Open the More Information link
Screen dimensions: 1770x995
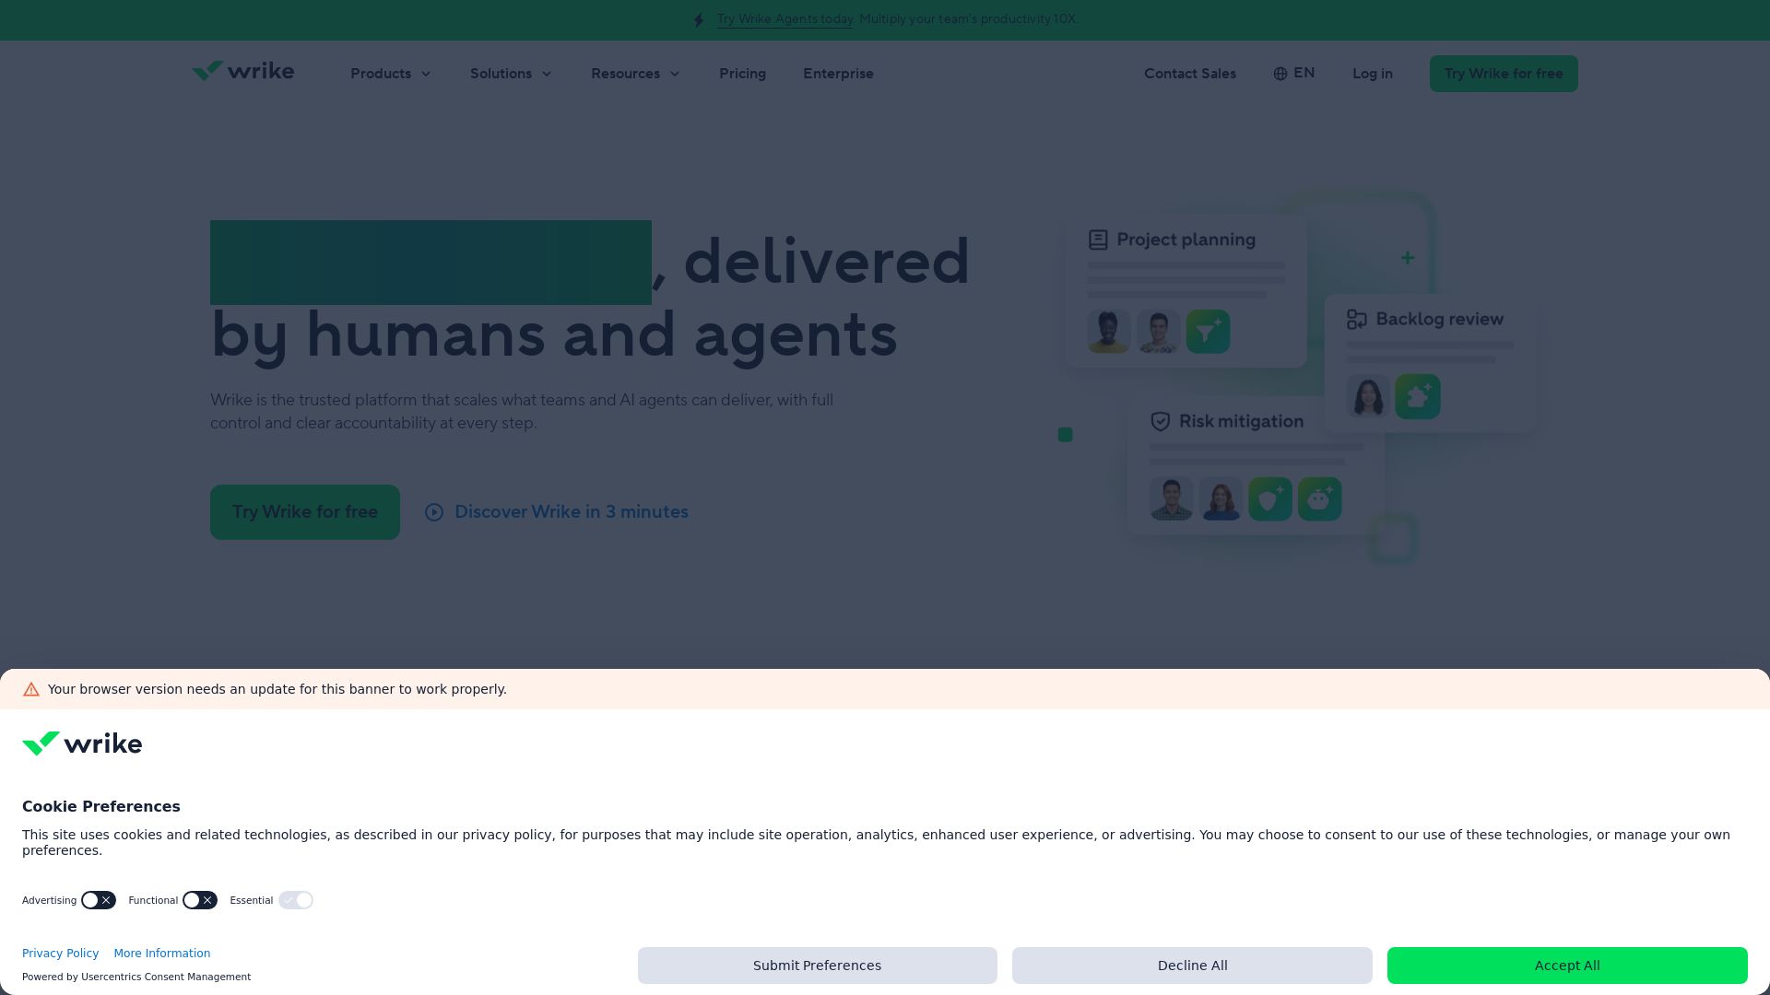coord(162,954)
